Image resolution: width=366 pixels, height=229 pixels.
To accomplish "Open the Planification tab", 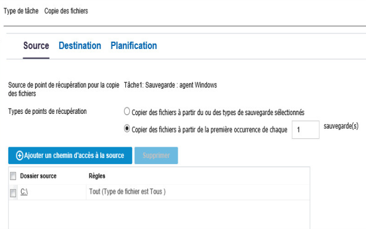I will tap(134, 45).
